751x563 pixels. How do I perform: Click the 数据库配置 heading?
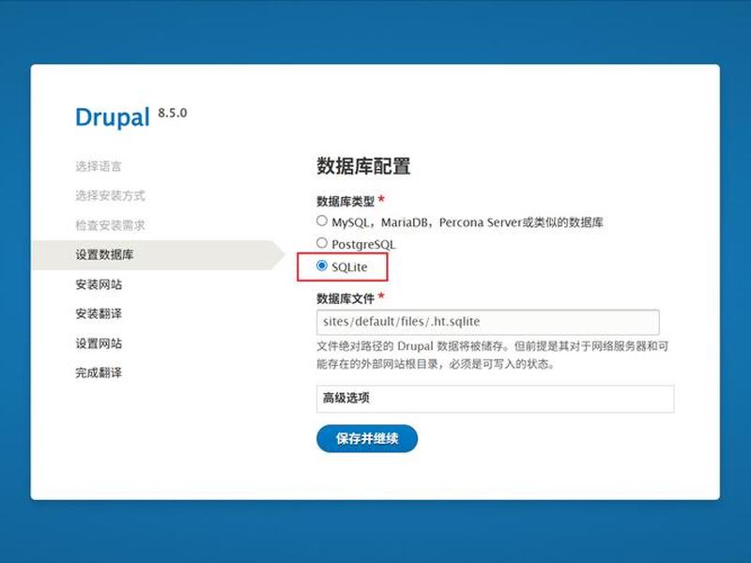(x=363, y=166)
